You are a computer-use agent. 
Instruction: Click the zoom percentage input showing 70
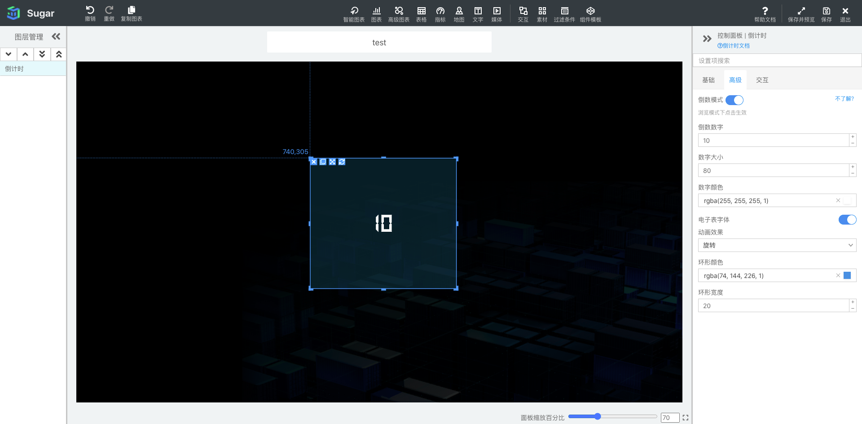point(670,418)
